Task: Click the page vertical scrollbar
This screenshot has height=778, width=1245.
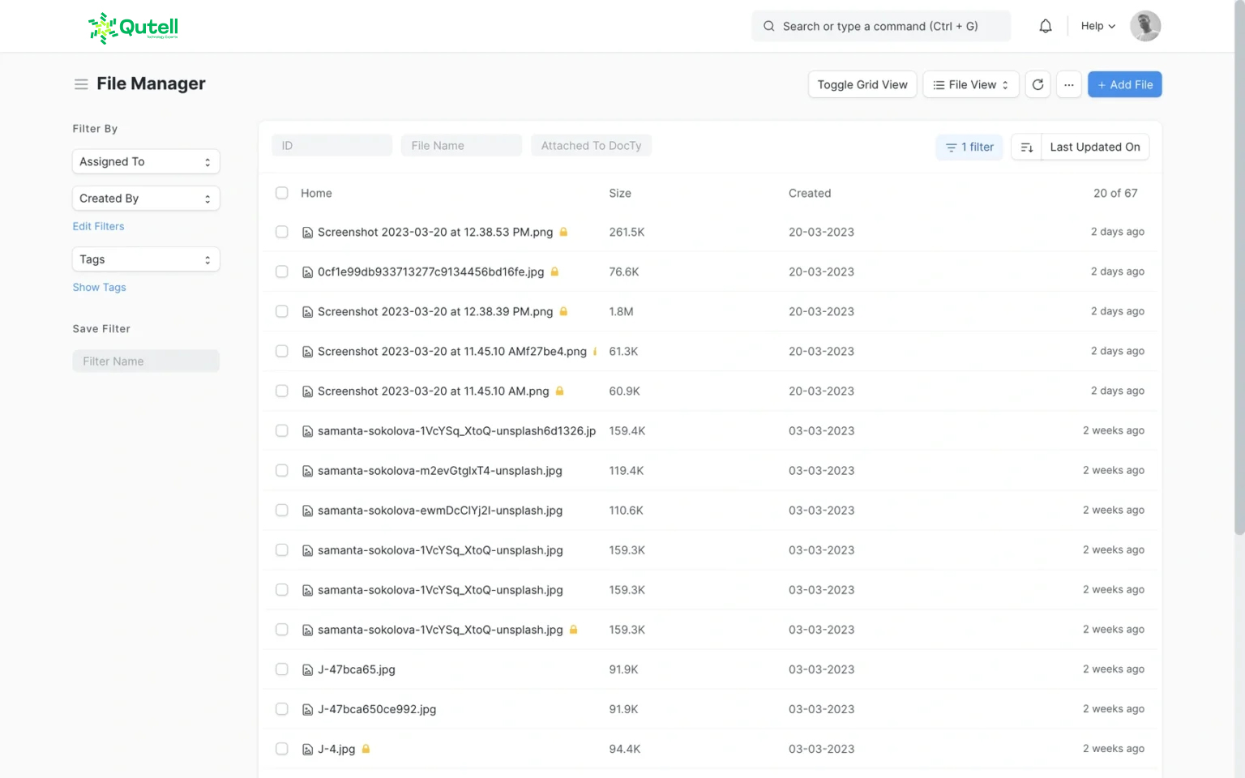Action: (1239, 267)
